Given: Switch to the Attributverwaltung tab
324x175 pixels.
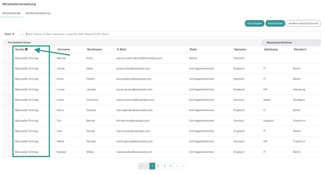Looking at the screenshot, I should pyautogui.click(x=38, y=13).
